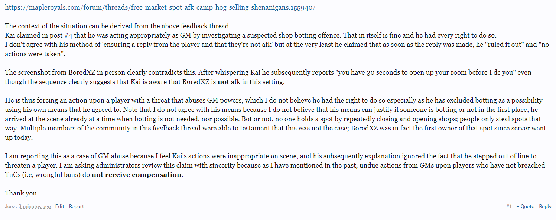
Task: Click the "3 minutes ago" timestamp
Action: point(35,206)
